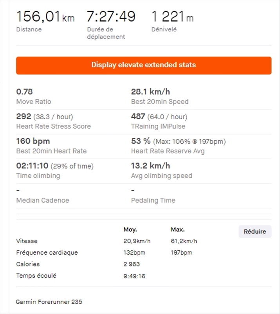Click the Pedaling Time placeholder dash
Screen dimensions: 280x314
(x=133, y=190)
